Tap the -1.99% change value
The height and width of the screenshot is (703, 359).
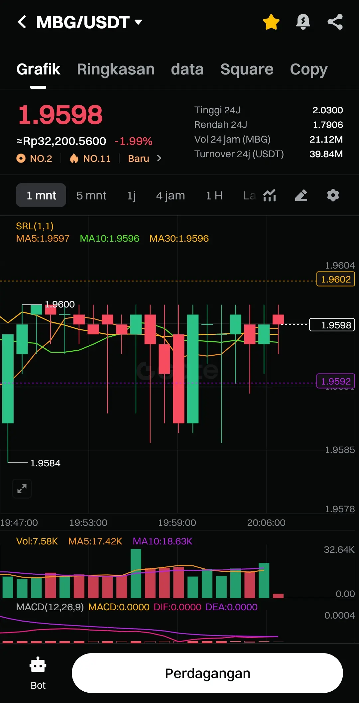133,141
